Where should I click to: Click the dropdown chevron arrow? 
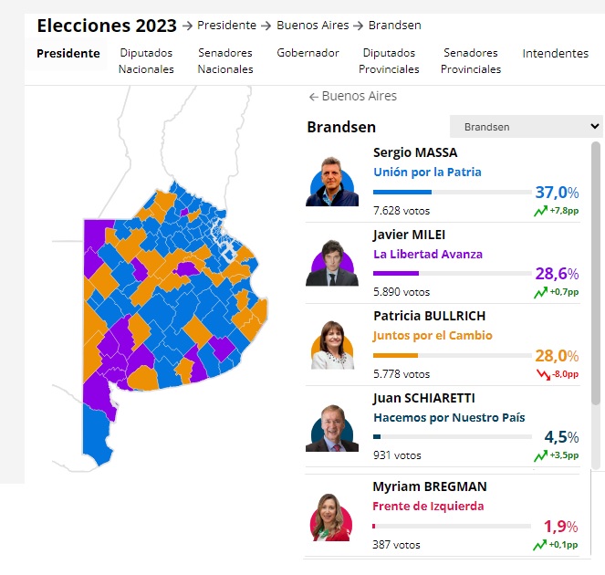click(x=595, y=126)
